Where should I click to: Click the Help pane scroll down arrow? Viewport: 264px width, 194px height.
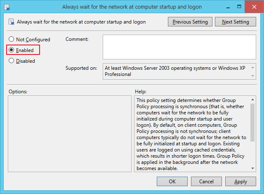(x=252, y=168)
